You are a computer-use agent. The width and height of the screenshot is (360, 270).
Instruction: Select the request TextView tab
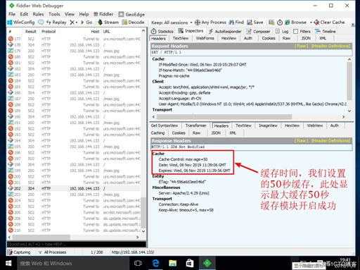(181, 38)
